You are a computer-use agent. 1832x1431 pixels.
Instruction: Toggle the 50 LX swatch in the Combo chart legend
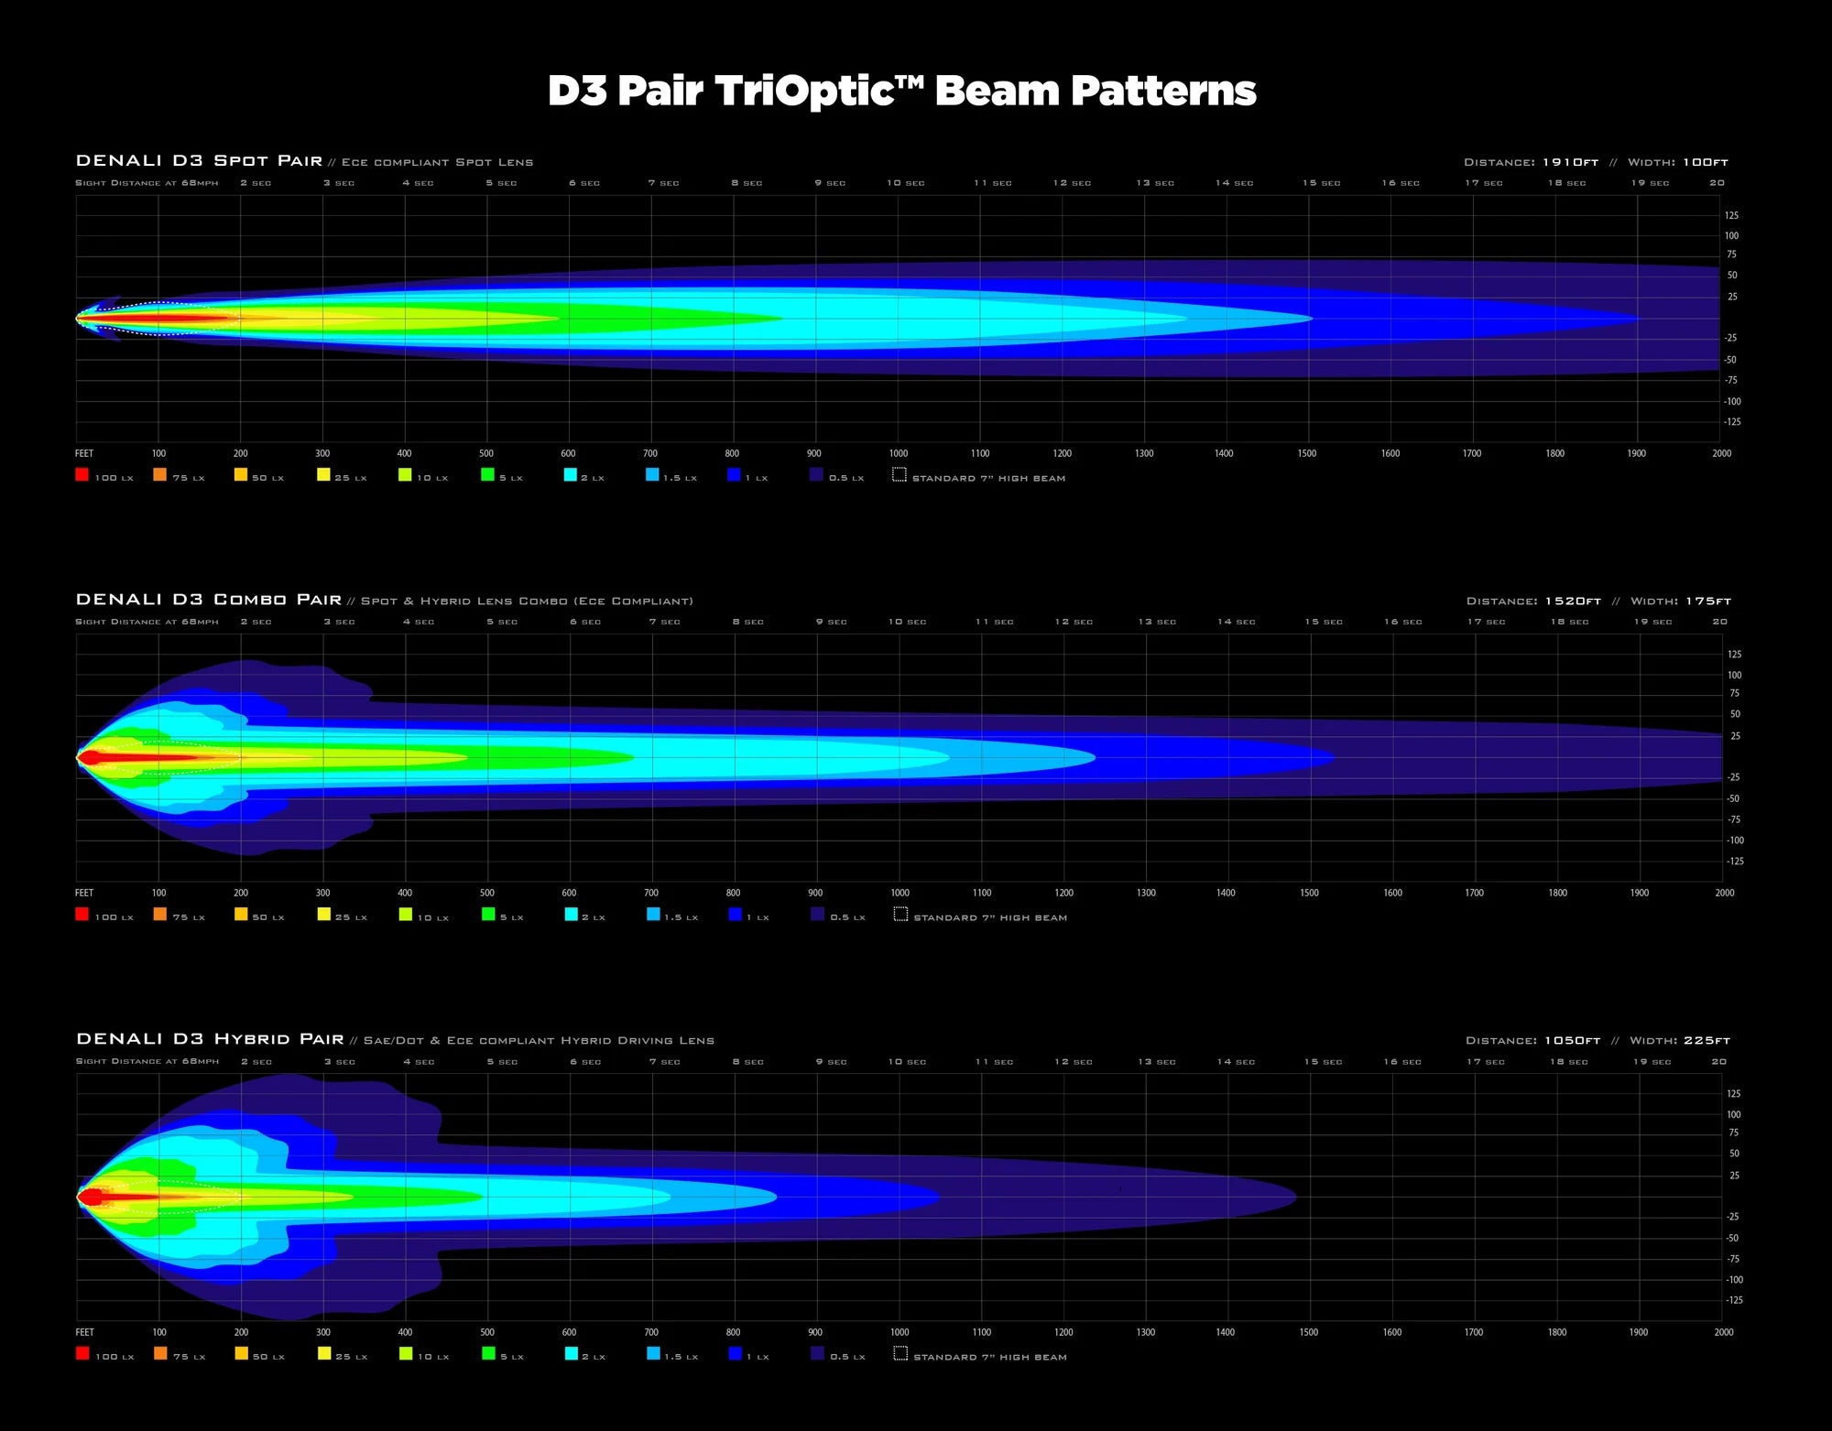pos(240,916)
